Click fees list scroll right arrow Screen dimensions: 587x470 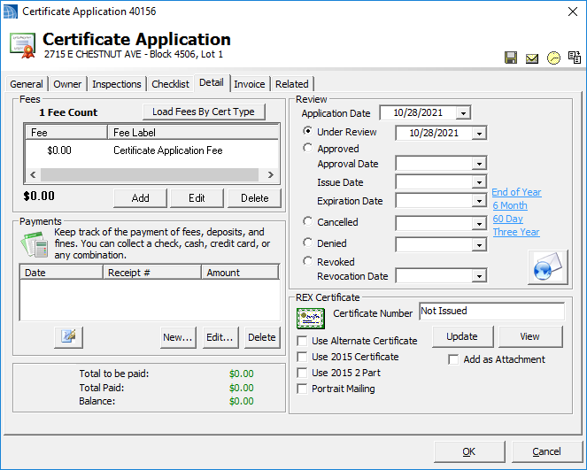[x=271, y=174]
